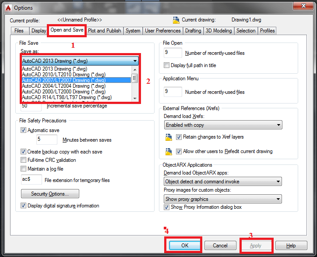Toggle the Automatic save checkbox

(24, 130)
